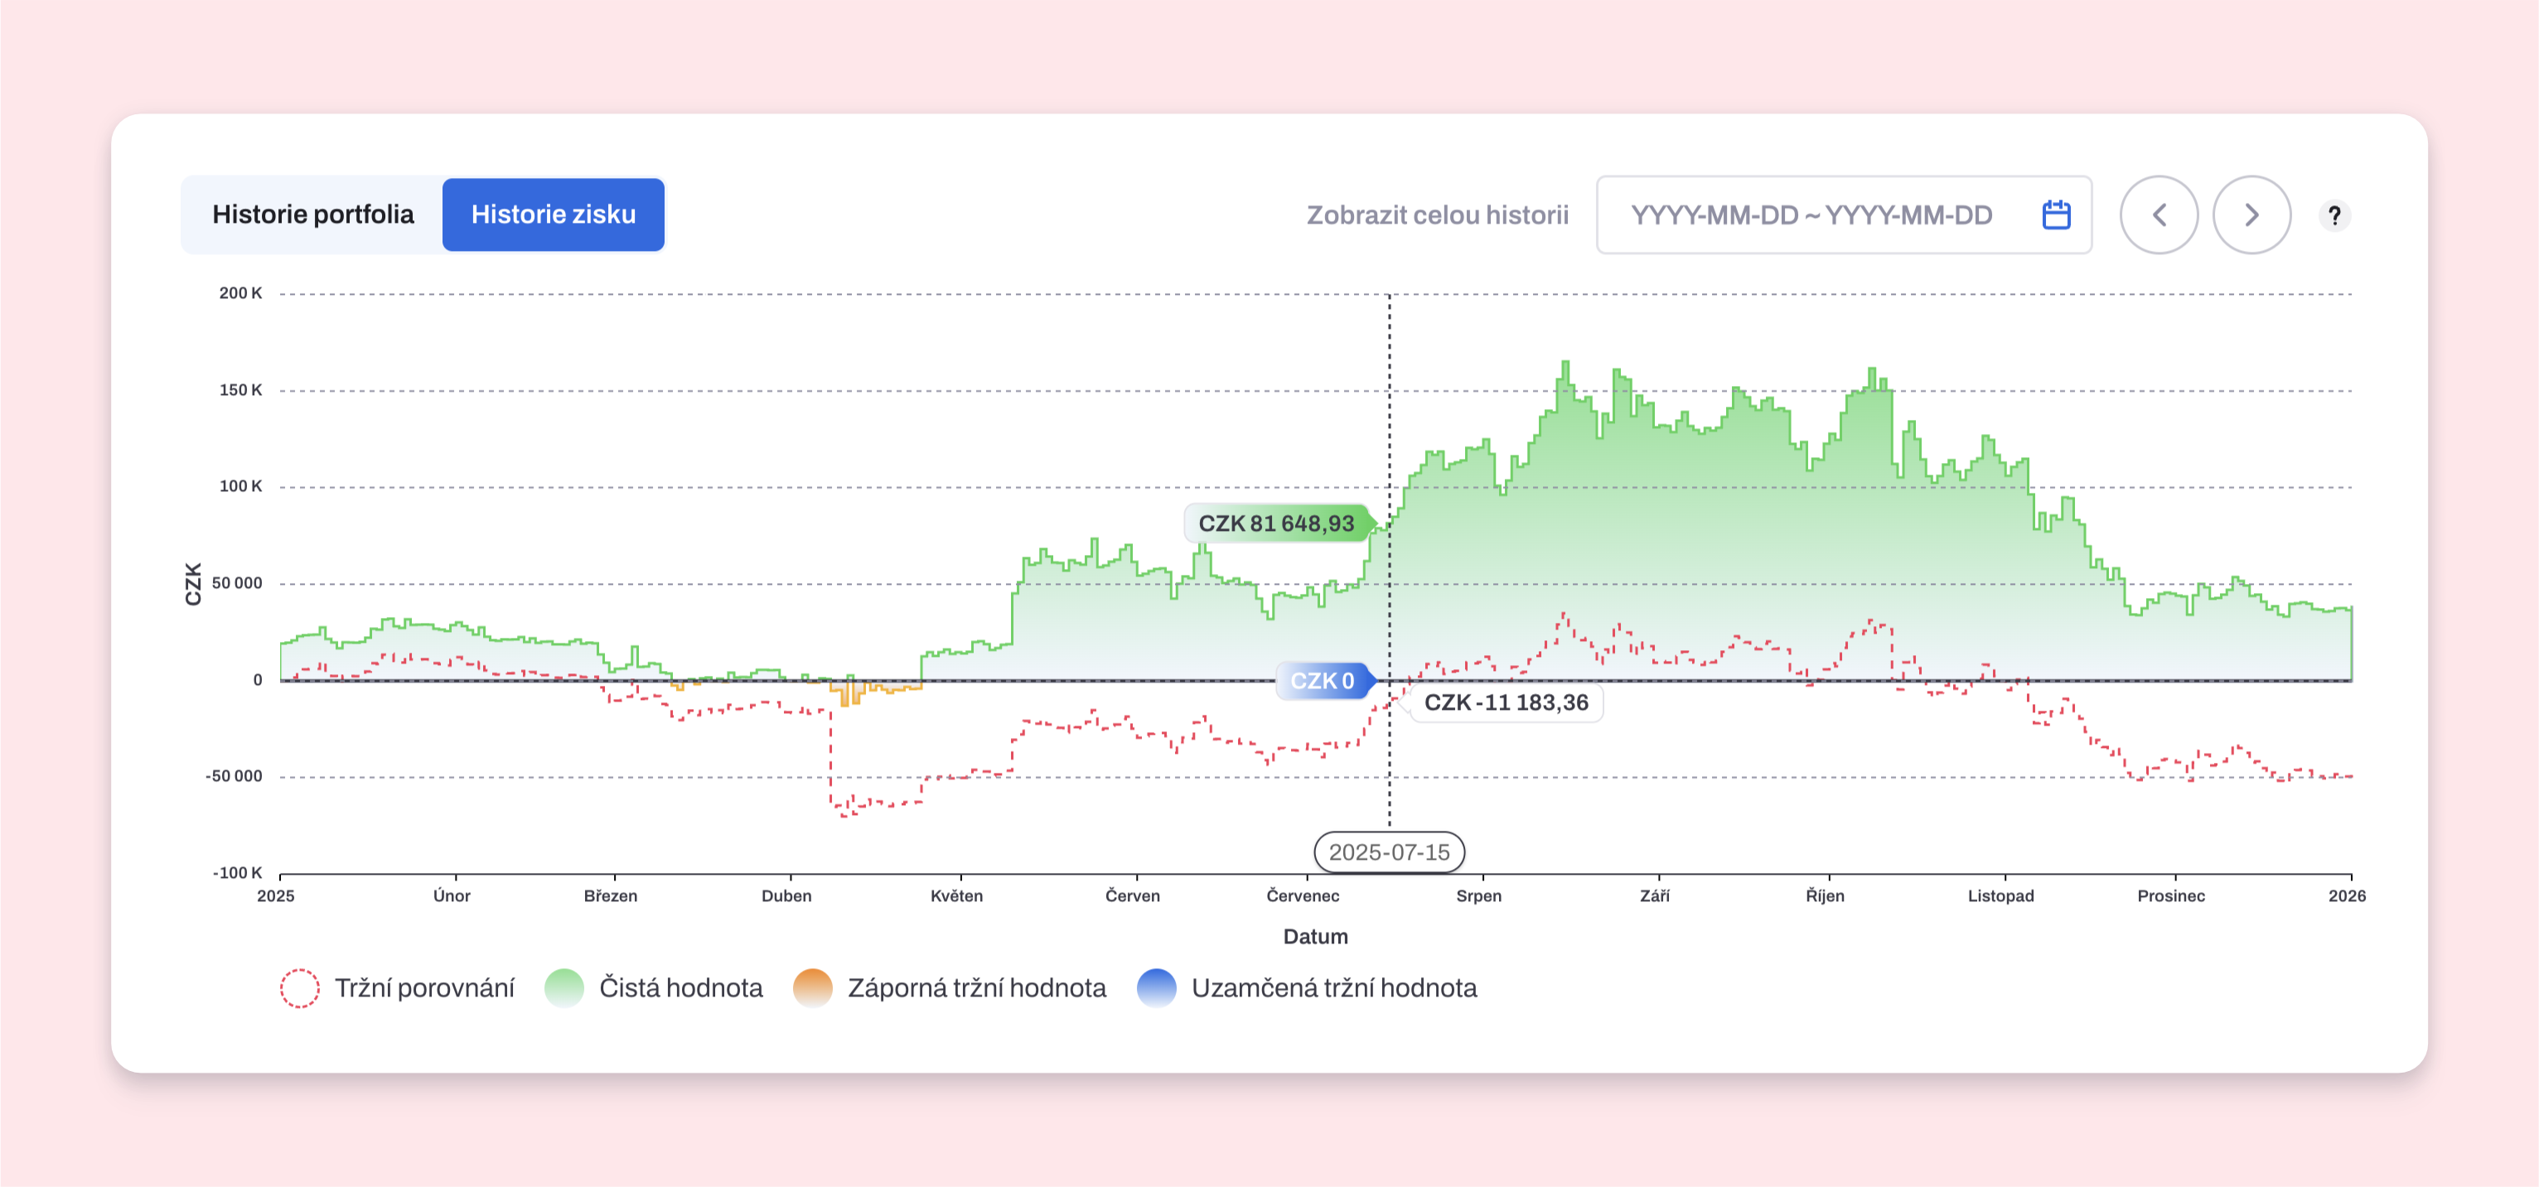The image size is (2539, 1187).
Task: Click the Červenec axis label
Action: click(x=1302, y=896)
